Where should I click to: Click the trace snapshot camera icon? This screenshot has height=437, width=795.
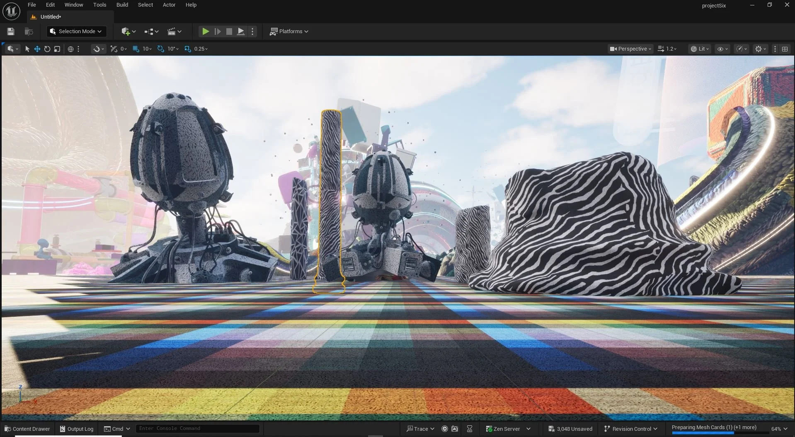click(455, 429)
